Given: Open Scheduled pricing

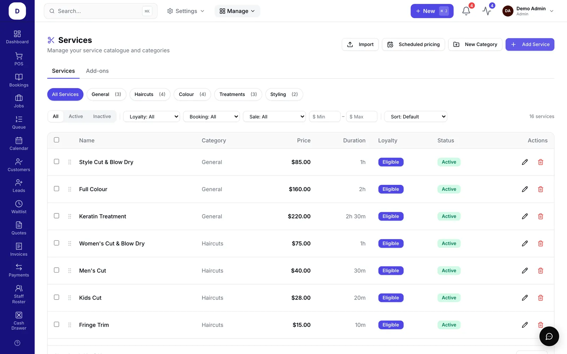Looking at the screenshot, I should click(414, 44).
